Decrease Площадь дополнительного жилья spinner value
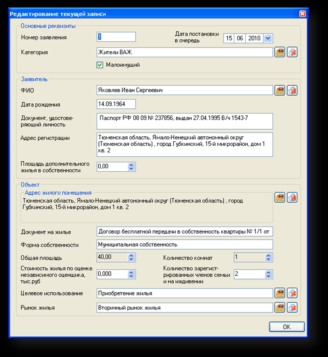The height and width of the screenshot is (357, 328). coord(131,169)
